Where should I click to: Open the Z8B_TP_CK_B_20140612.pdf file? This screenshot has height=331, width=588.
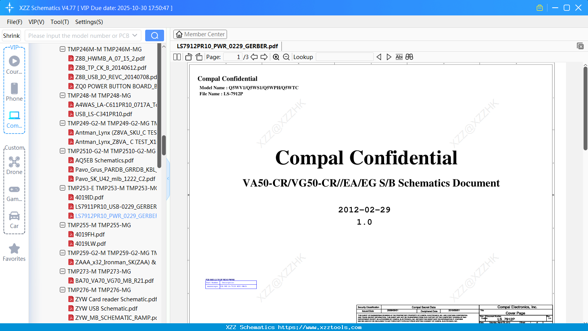(111, 68)
